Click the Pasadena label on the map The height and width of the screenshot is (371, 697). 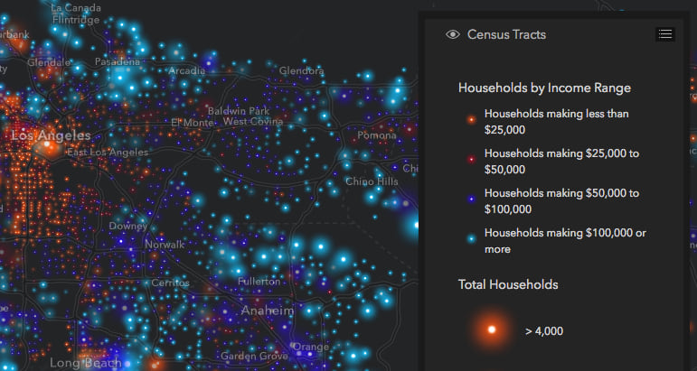point(118,62)
